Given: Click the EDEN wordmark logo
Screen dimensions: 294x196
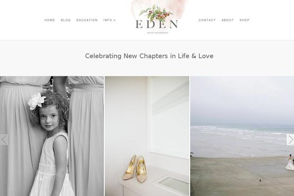Looking at the screenshot, I should point(157,24).
